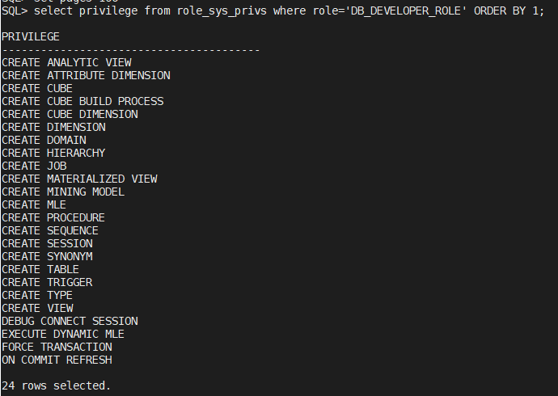This screenshot has width=558, height=396.
Task: Click the CREATE TRIGGER row
Action: pyautogui.click(x=47, y=282)
